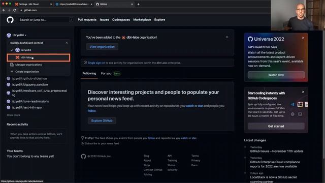Switch to the Snowflake browser tab
325x183 pixels.
pyautogui.click(x=74, y=4)
